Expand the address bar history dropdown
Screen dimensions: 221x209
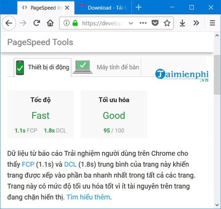pyautogui.click(x=131, y=23)
